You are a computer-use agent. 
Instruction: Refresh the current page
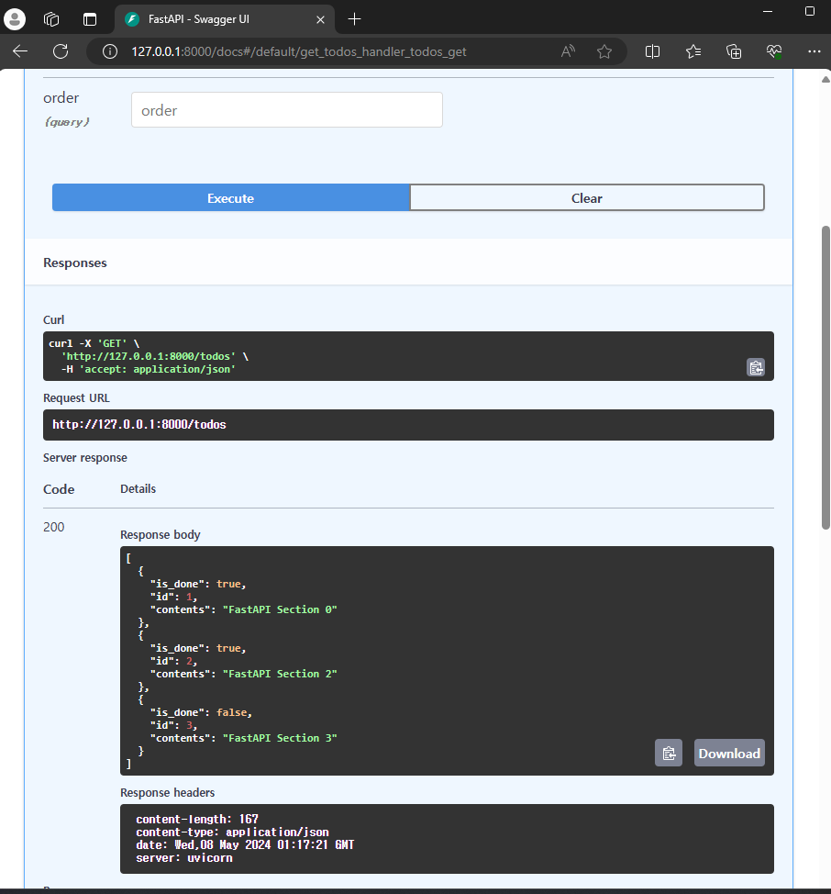[61, 51]
